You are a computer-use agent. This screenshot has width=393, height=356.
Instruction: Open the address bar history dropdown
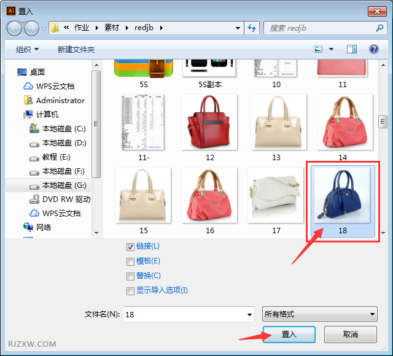coord(238,28)
